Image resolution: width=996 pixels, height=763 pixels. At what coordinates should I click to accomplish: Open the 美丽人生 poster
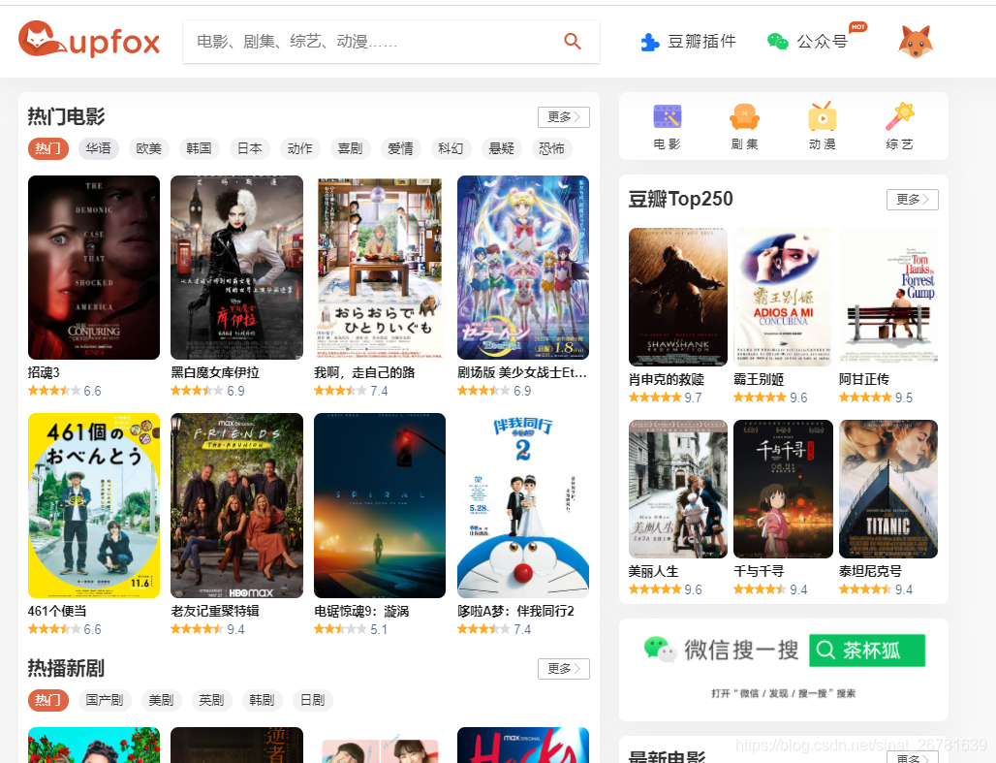[x=678, y=489]
